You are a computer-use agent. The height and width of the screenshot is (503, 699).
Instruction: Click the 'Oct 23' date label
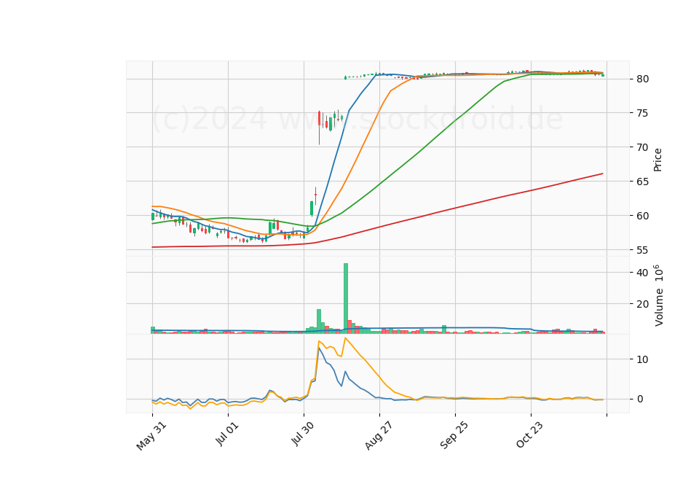point(529,434)
